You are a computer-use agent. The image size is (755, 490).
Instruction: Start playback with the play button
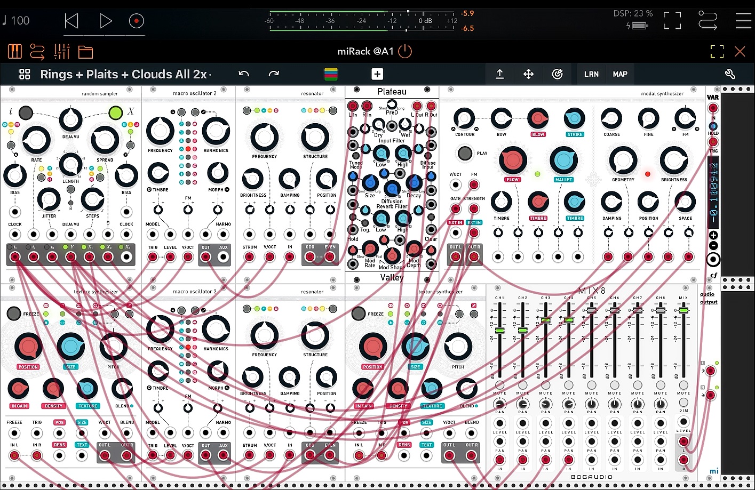106,21
